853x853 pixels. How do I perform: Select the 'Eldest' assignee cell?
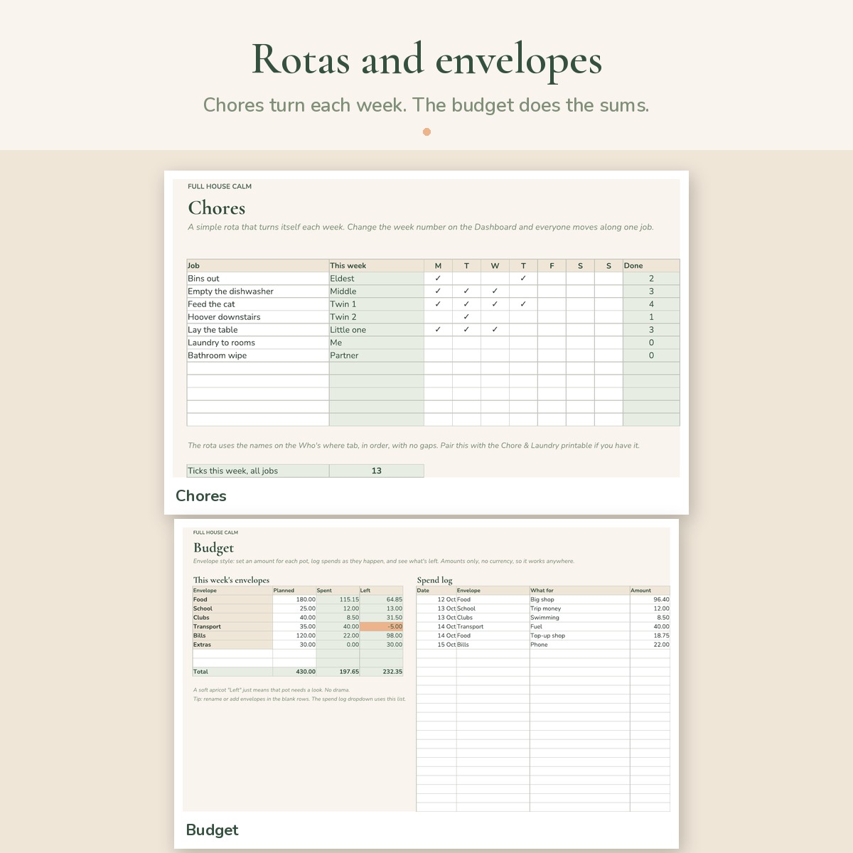click(377, 279)
